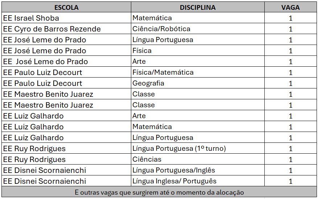Select Arte in the Luiz Galhardo row
The image size is (318, 199).
coord(139,116)
